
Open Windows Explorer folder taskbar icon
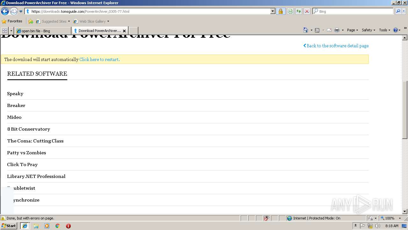(36, 226)
